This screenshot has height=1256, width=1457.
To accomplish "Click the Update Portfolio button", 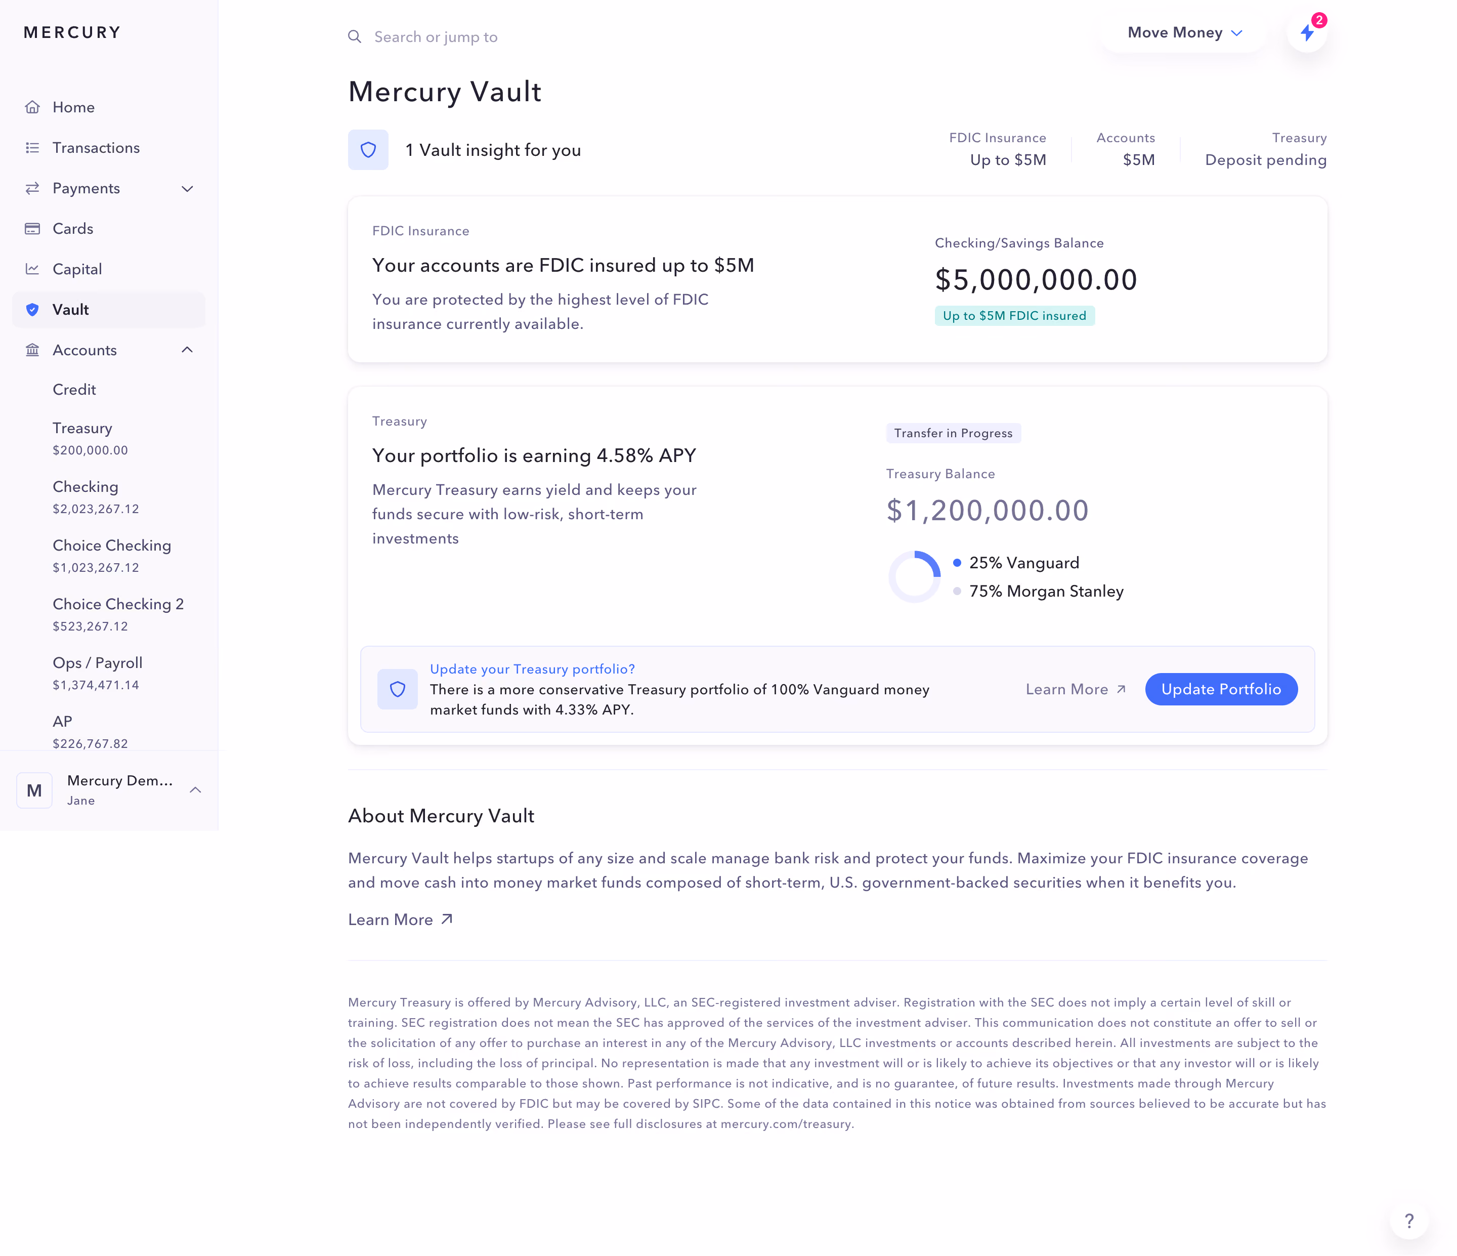I will (1221, 689).
